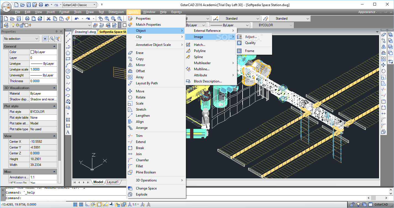Click the Cut scissors icon in the toolbar
This screenshot has width=394, height=208.
(49, 19)
